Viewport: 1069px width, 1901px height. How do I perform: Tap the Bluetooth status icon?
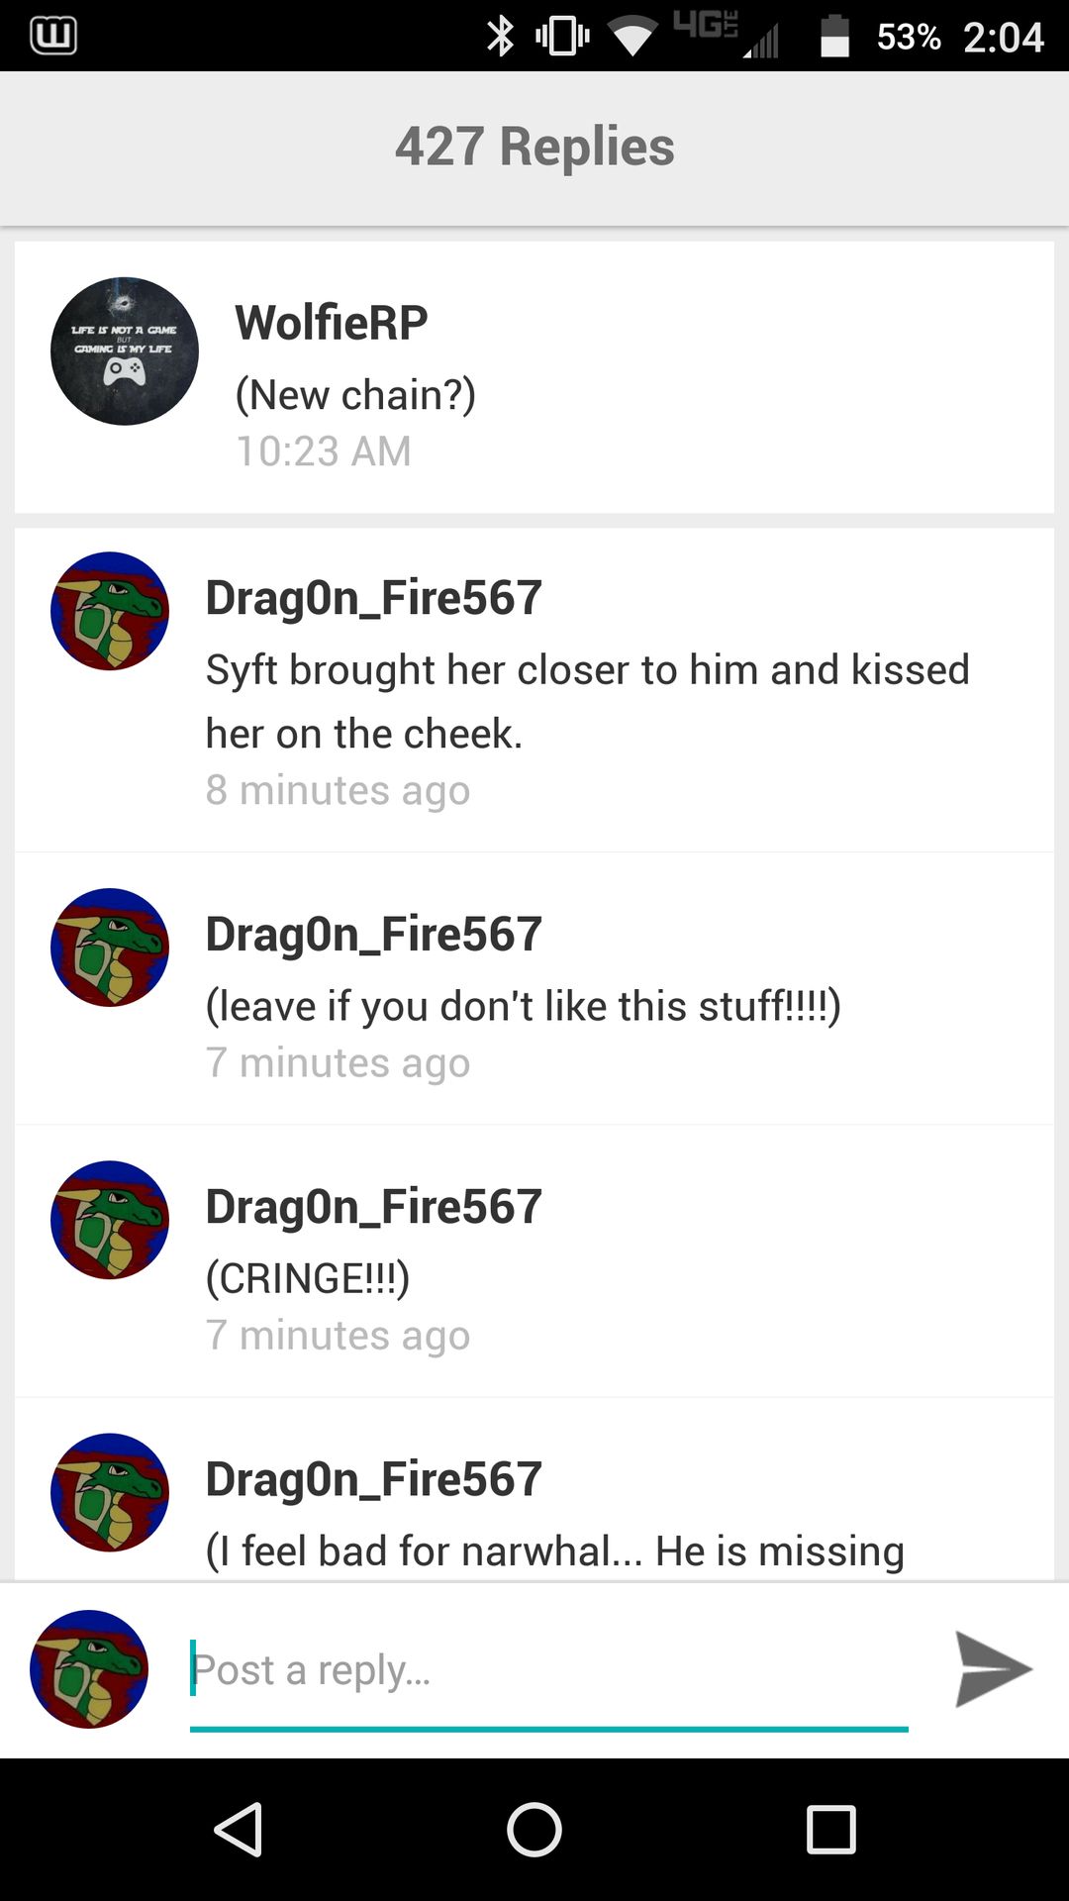[x=501, y=37]
